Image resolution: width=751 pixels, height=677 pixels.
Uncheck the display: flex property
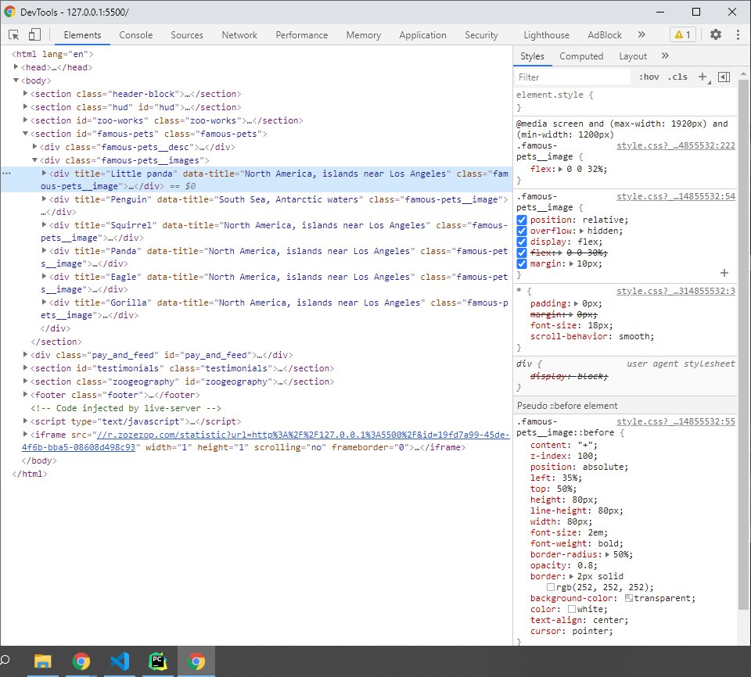click(522, 242)
